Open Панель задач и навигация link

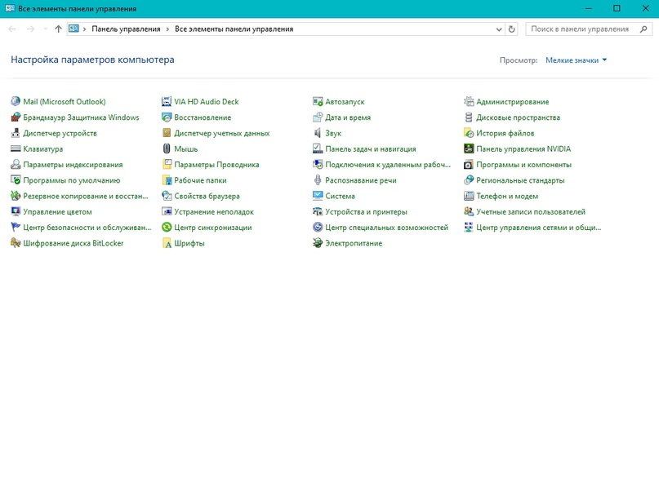pyautogui.click(x=371, y=148)
